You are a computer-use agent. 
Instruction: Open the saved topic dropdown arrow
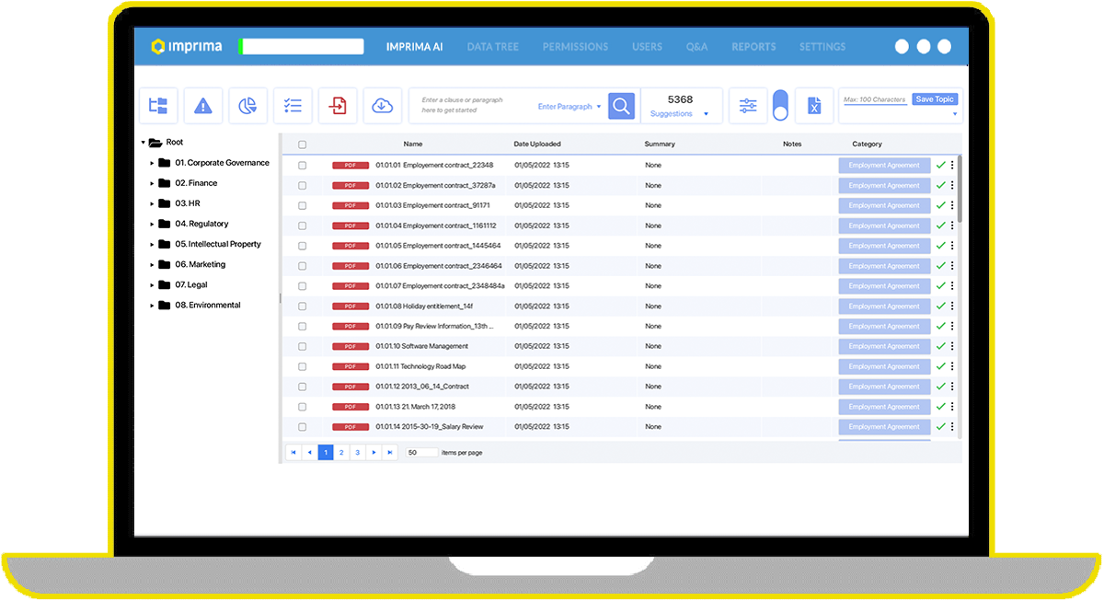(955, 115)
